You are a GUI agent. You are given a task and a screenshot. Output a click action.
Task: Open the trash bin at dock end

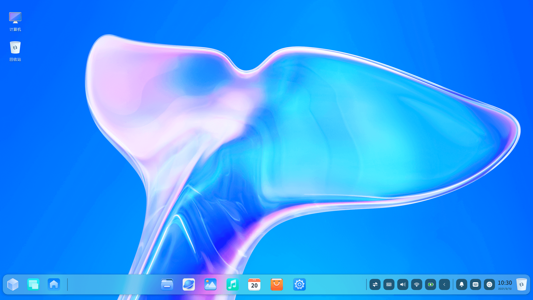(522, 284)
